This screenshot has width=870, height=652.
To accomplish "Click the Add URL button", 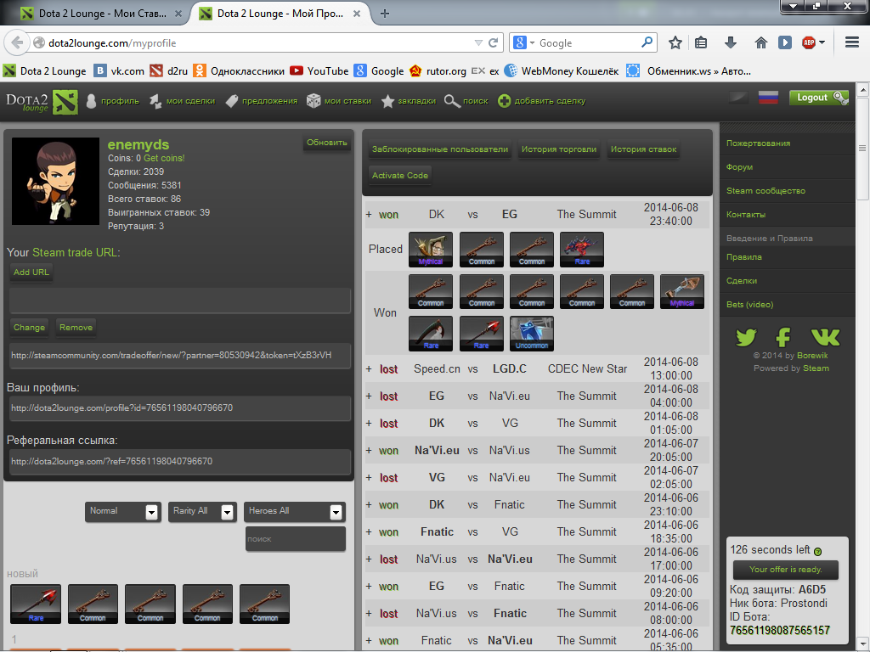I will point(31,273).
